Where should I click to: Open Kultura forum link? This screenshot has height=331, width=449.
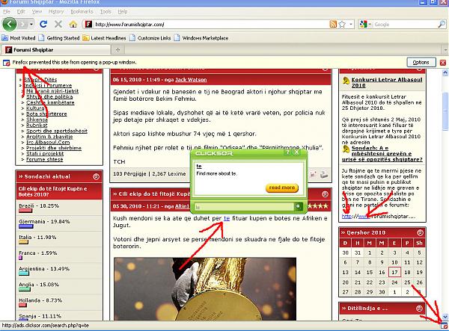coord(35,108)
